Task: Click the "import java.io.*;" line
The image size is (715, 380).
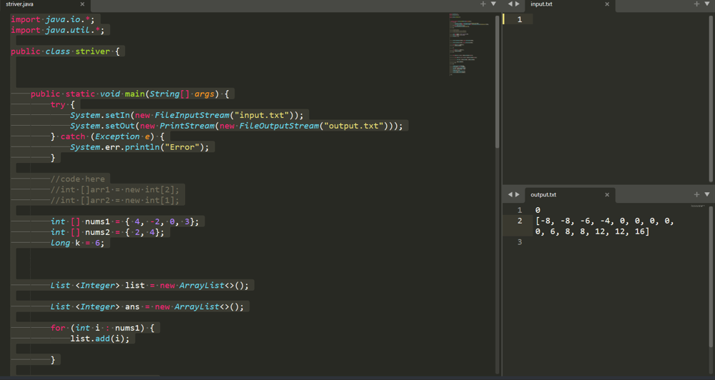Action: (53, 19)
